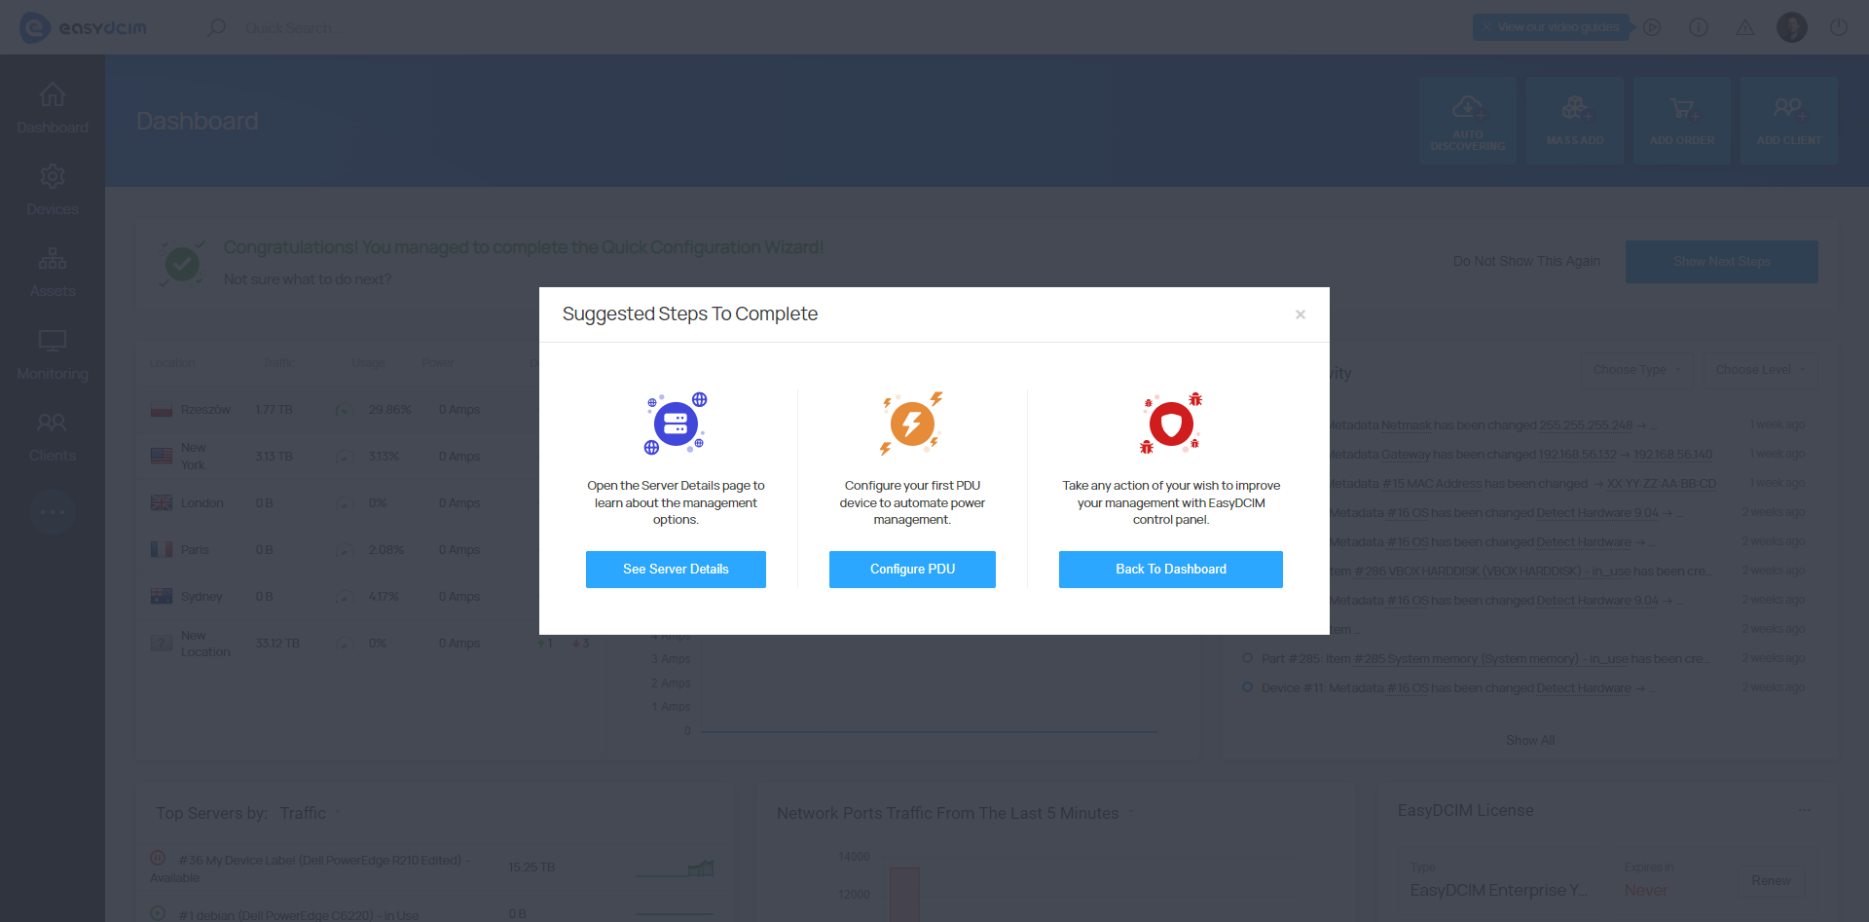
Task: Open Top Servers by Traffic dropdown
Action: pos(311,813)
